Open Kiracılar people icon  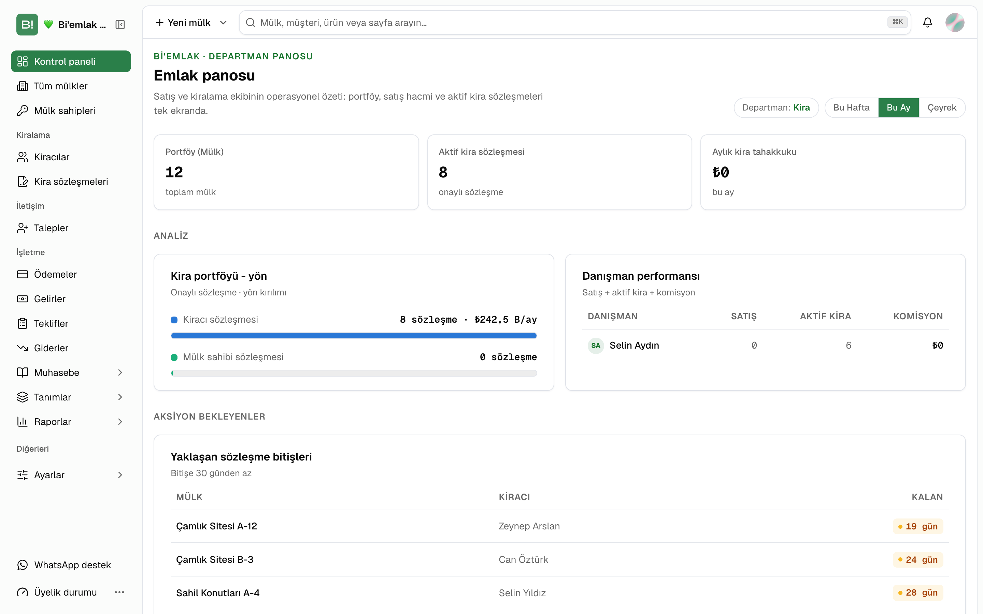[22, 157]
